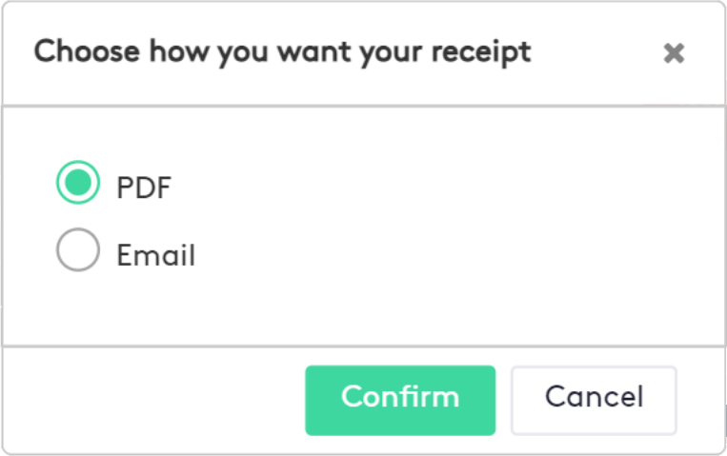727x456 pixels.
Task: Switch the receipt option to Email
Action: point(78,252)
